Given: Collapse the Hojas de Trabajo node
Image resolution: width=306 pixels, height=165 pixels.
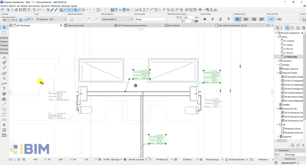Looking at the screenshot, I should (278, 73).
